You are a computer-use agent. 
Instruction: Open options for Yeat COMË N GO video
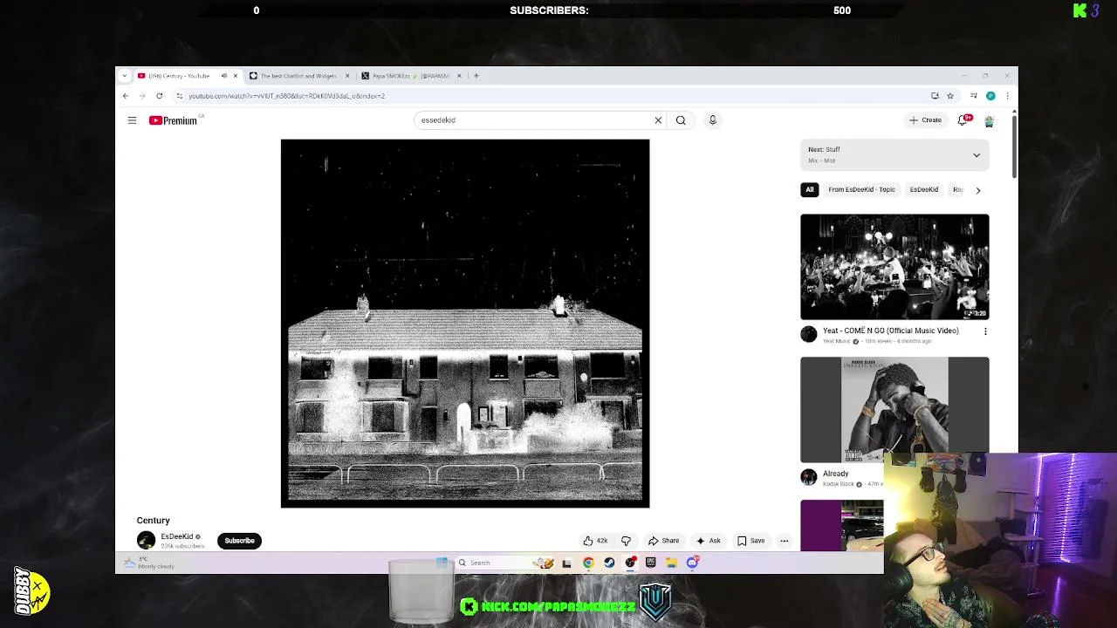(x=985, y=331)
